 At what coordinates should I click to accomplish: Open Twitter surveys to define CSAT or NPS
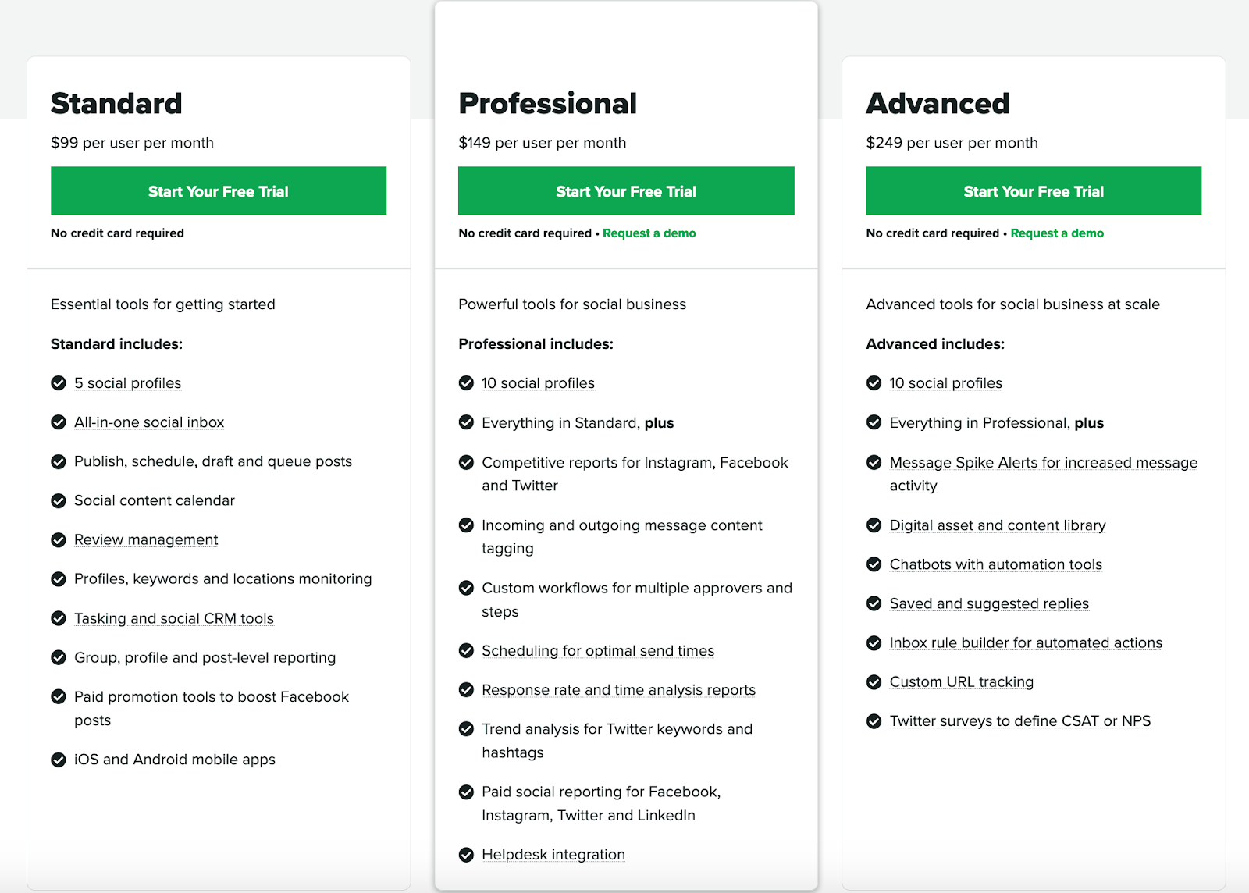point(1020,721)
